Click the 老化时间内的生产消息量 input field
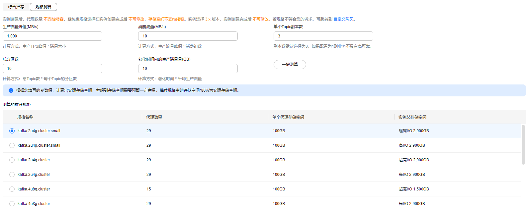The width and height of the screenshot is (527, 209). click(x=188, y=69)
